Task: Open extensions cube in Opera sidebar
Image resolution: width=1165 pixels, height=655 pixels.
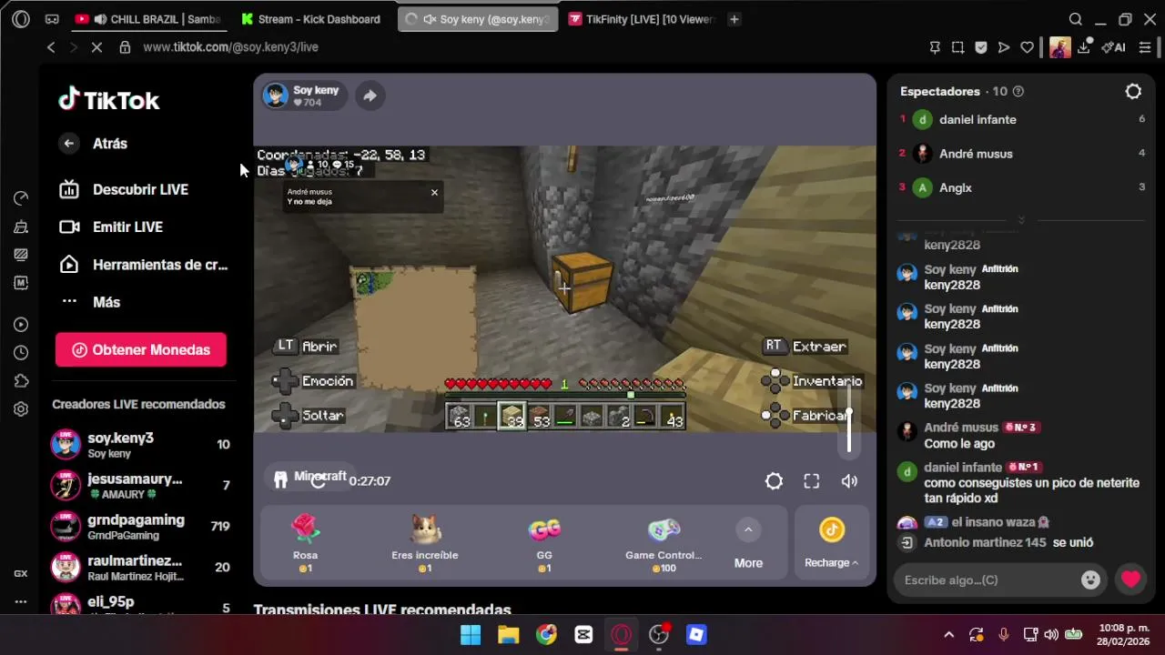Action: [x=21, y=381]
